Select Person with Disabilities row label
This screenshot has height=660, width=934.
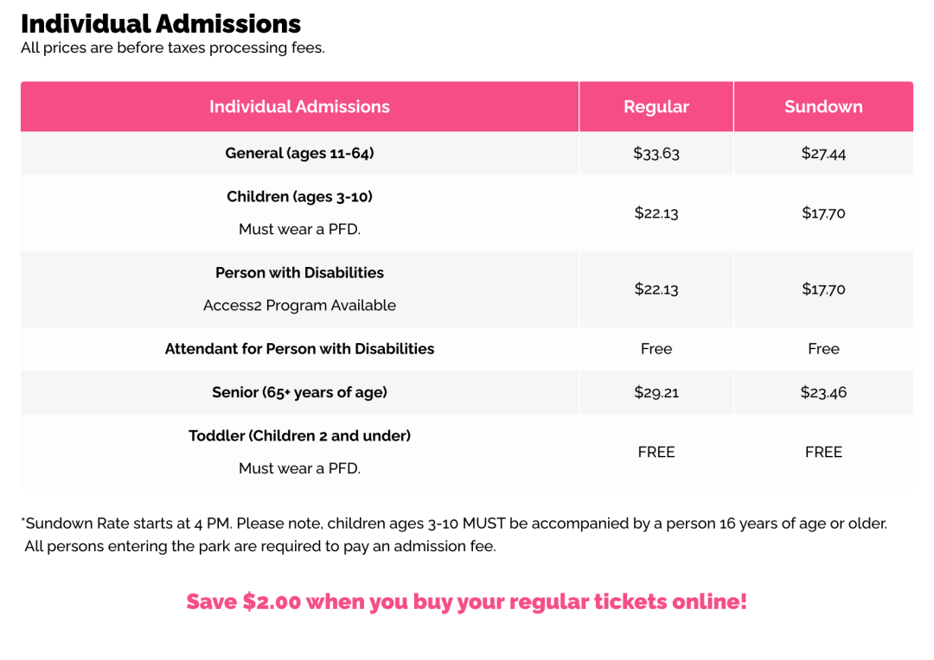(x=299, y=273)
